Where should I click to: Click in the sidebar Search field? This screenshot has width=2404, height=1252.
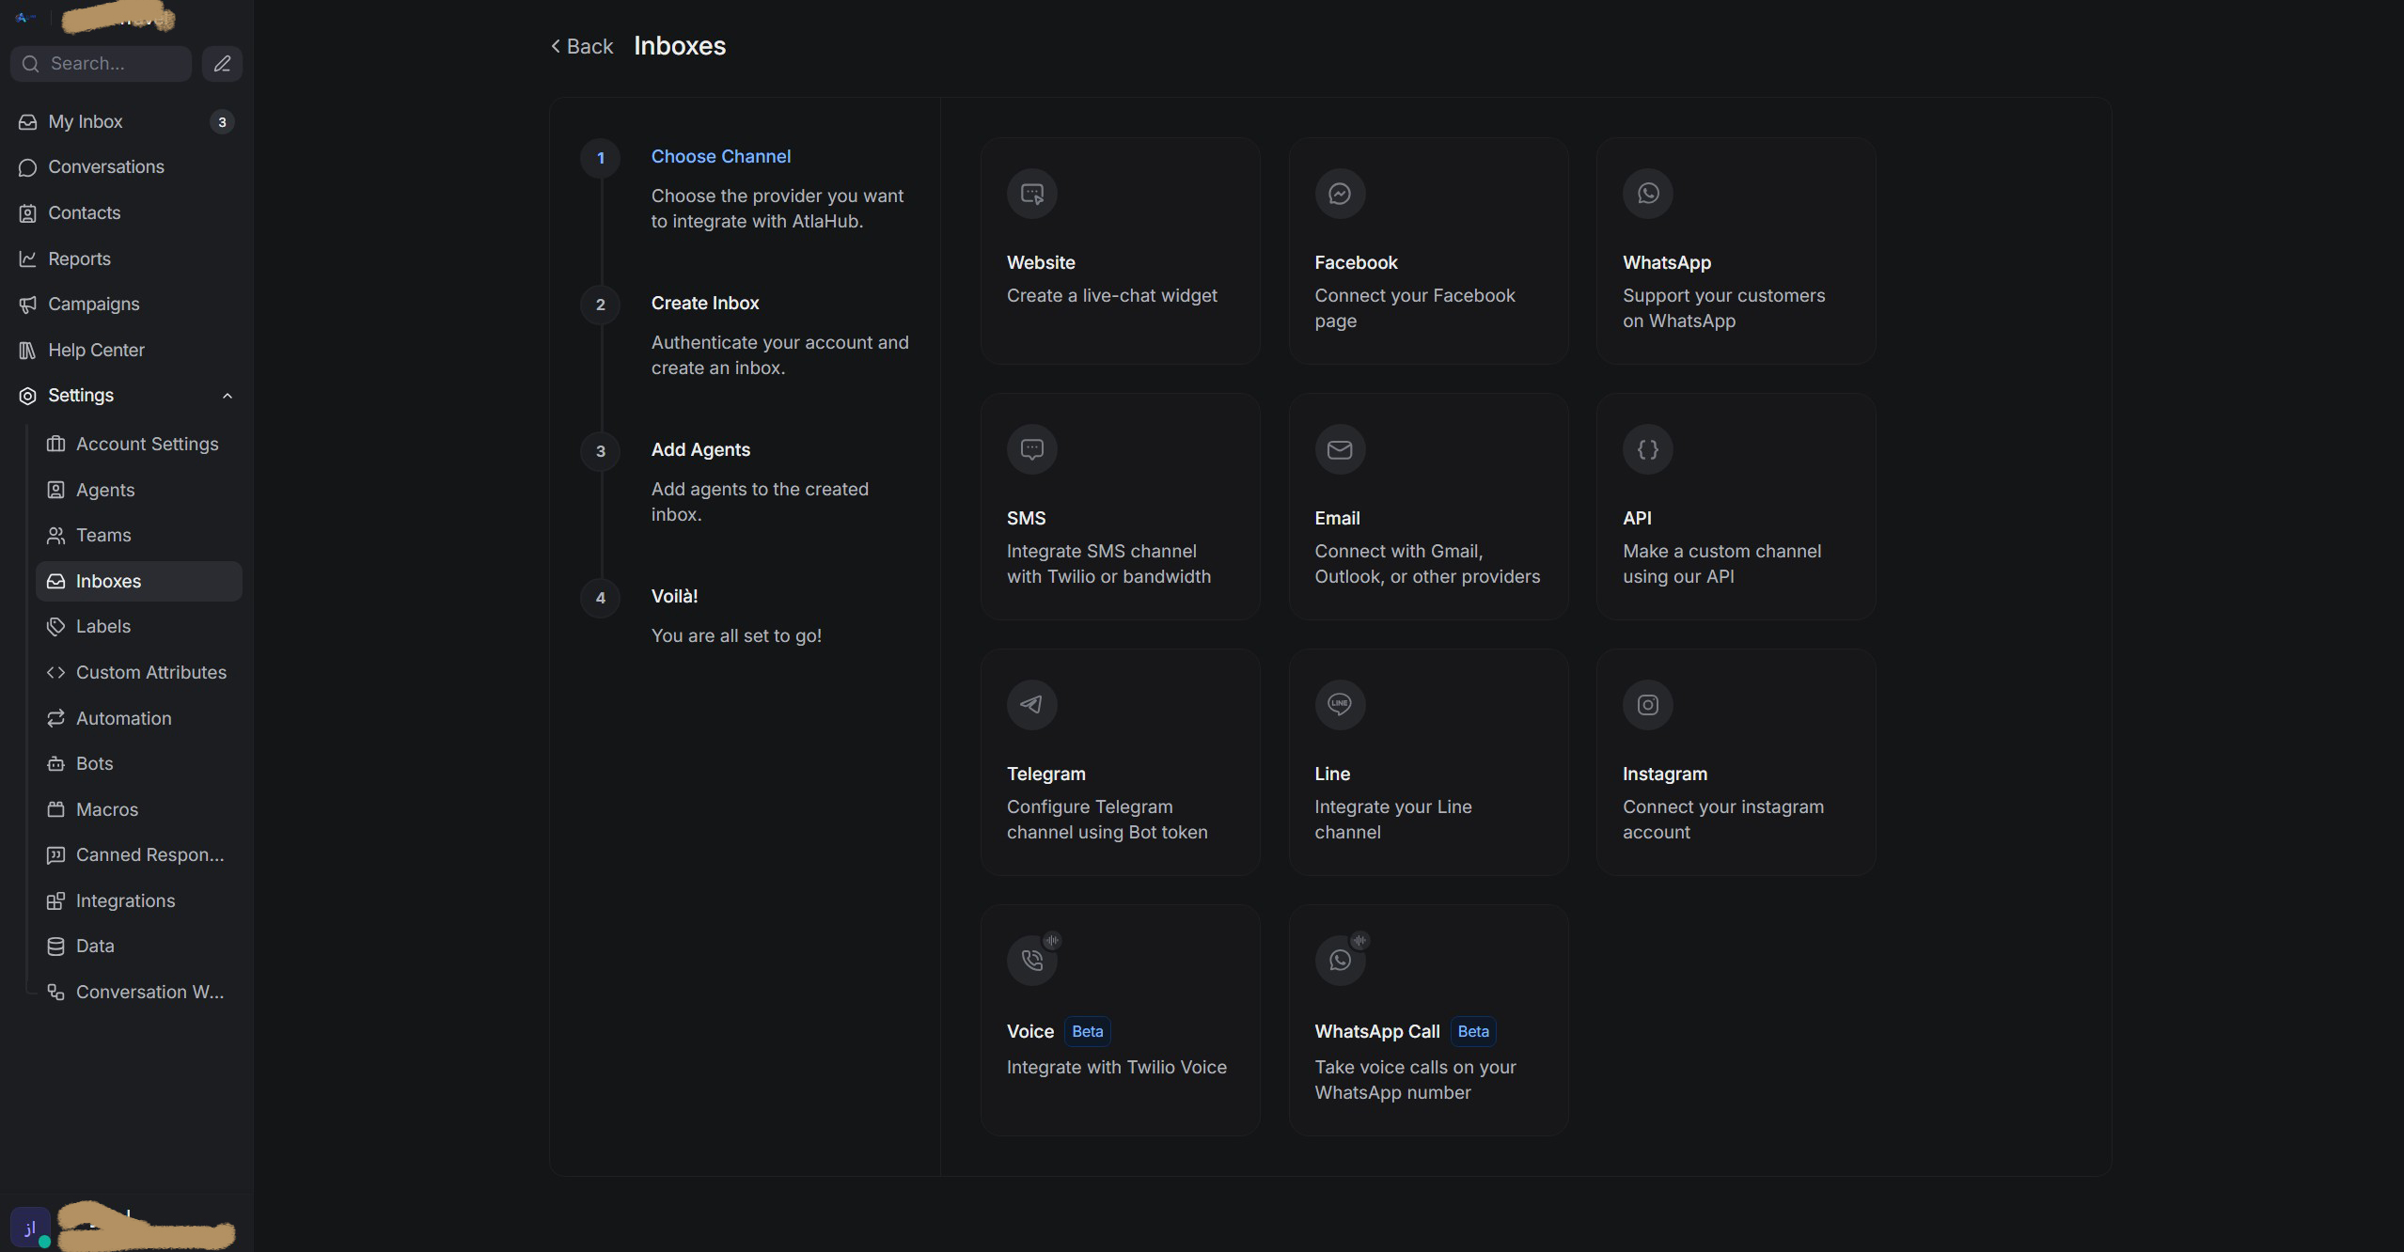pyautogui.click(x=101, y=64)
